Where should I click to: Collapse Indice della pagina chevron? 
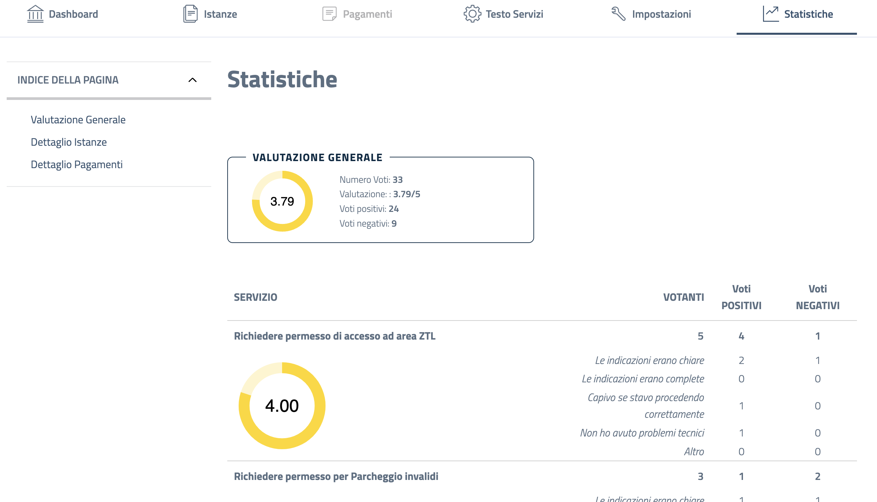193,80
